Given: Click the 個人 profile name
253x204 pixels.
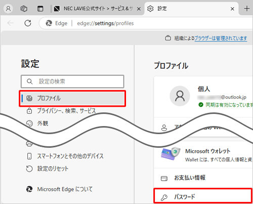Looking at the screenshot, I should click(204, 89).
